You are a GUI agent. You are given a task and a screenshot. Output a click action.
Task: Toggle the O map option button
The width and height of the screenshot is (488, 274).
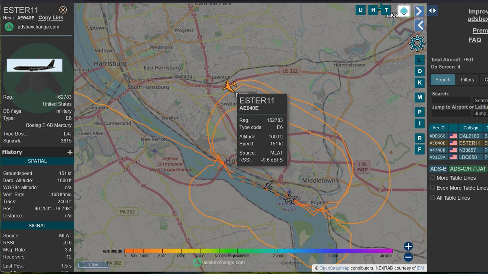pyautogui.click(x=420, y=71)
